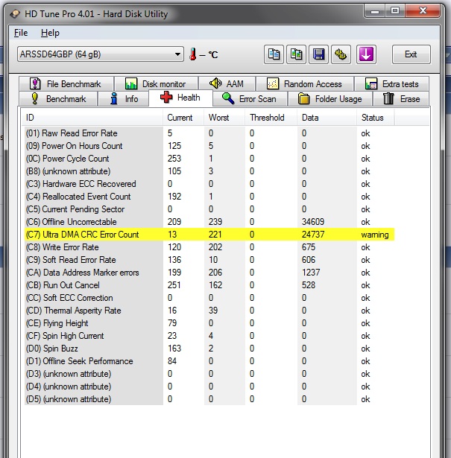Switch to the File Benchmark tab
Image resolution: width=451 pixels, height=458 pixels.
[x=66, y=84]
